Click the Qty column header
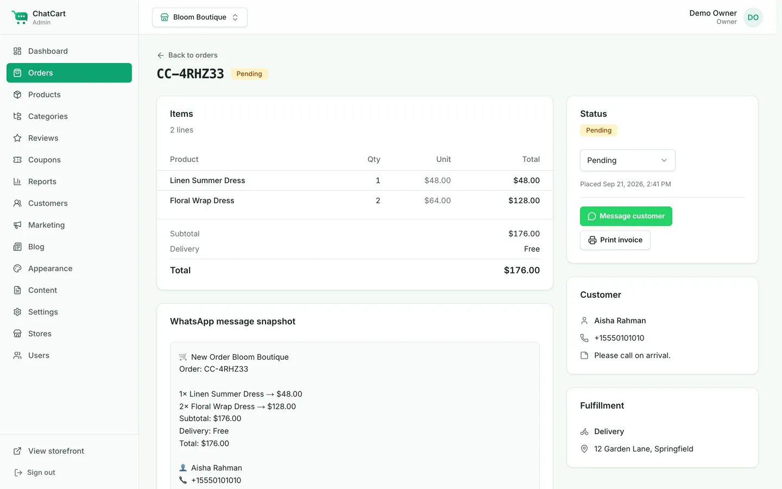The image size is (782, 489). tap(374, 159)
